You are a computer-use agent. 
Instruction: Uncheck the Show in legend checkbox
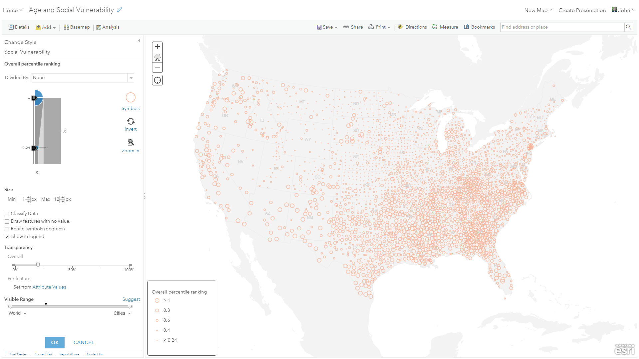7,237
